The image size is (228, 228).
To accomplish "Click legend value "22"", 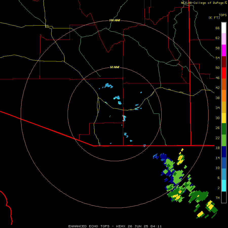I will coord(218,138).
